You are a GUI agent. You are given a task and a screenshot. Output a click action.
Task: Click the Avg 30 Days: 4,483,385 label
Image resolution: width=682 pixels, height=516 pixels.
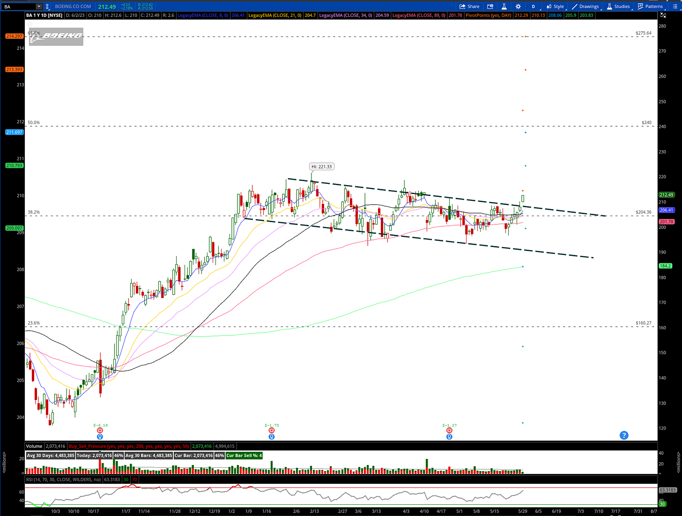pyautogui.click(x=51, y=455)
